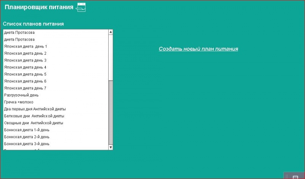This screenshot has height=179, width=305.
Task: Click the list's scroll down arrow
Action: [111, 147]
